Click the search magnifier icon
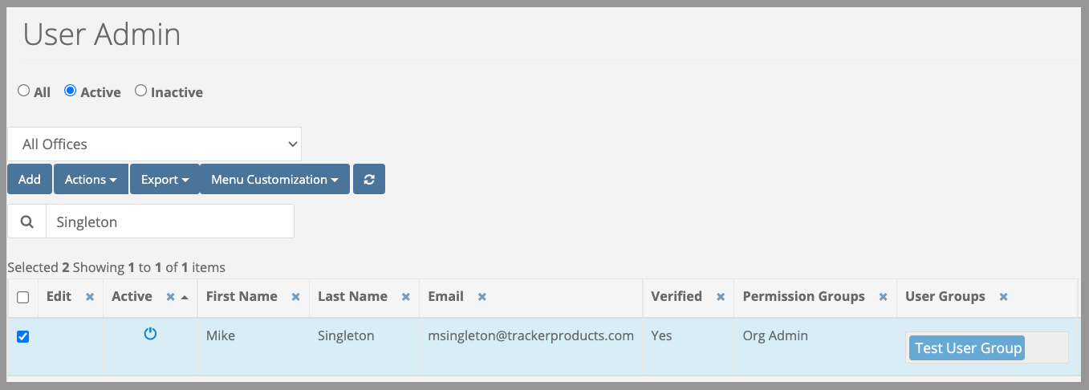Screen dimensions: 1089x390 pyautogui.click(x=27, y=222)
